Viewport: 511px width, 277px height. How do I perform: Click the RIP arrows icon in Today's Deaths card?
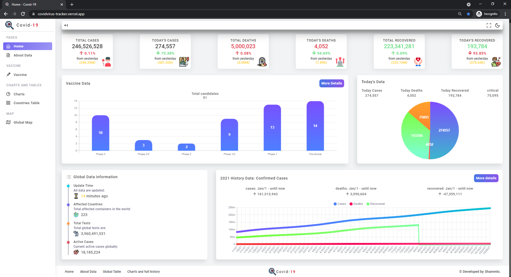tap(340, 62)
